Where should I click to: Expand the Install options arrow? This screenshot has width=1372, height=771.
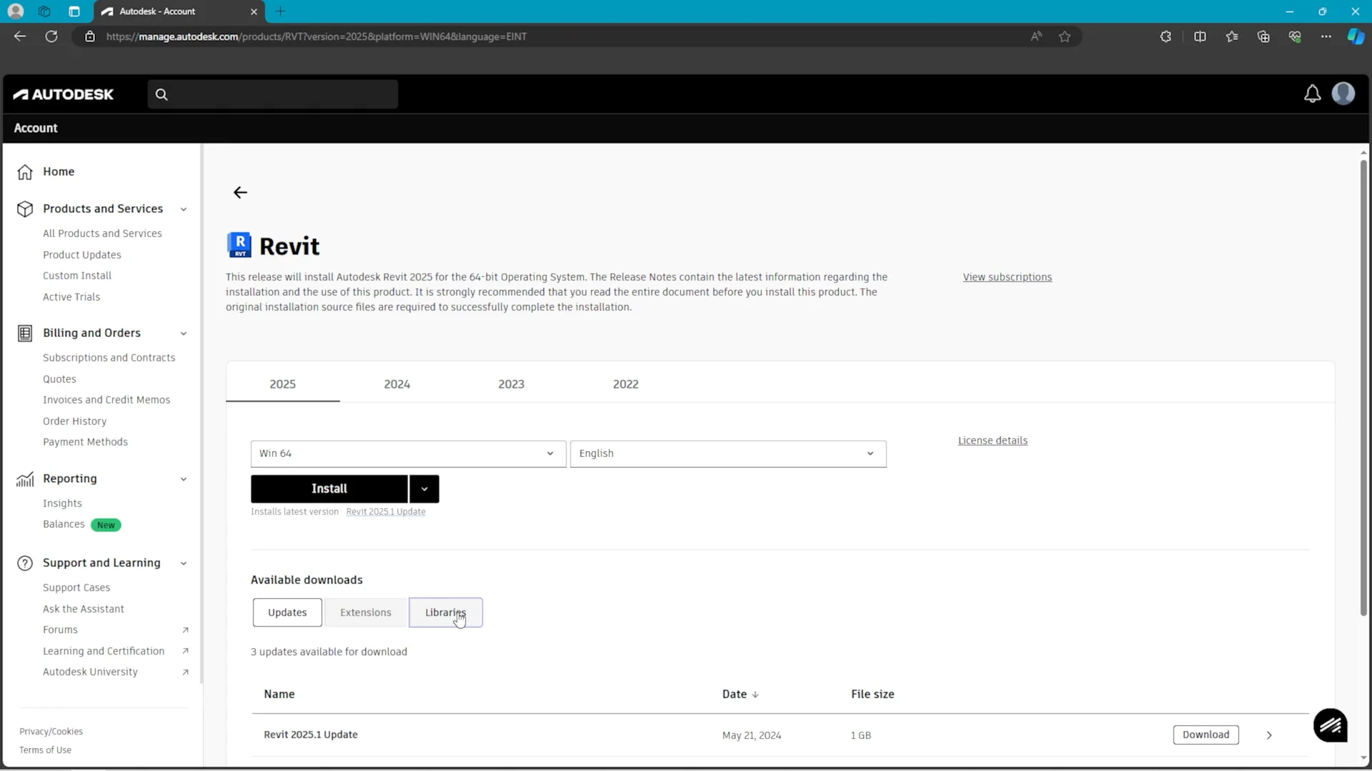tap(424, 489)
